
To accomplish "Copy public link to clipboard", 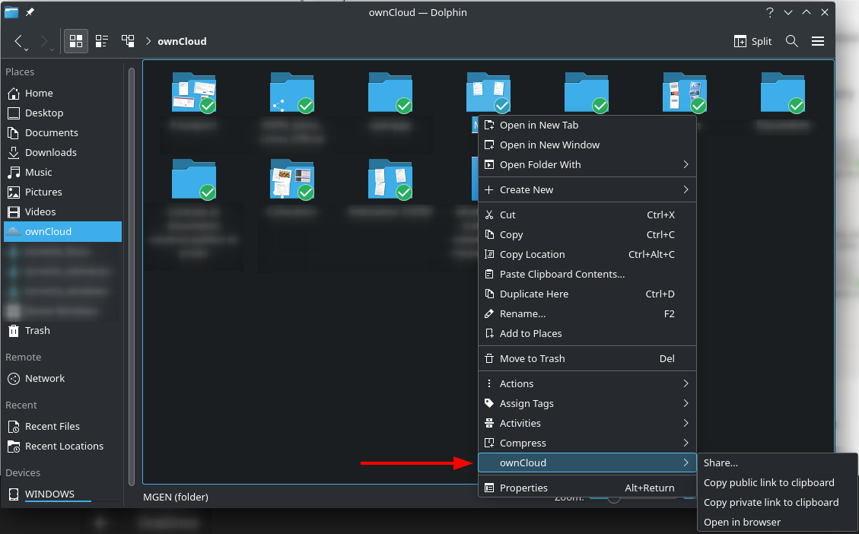I will pos(768,482).
